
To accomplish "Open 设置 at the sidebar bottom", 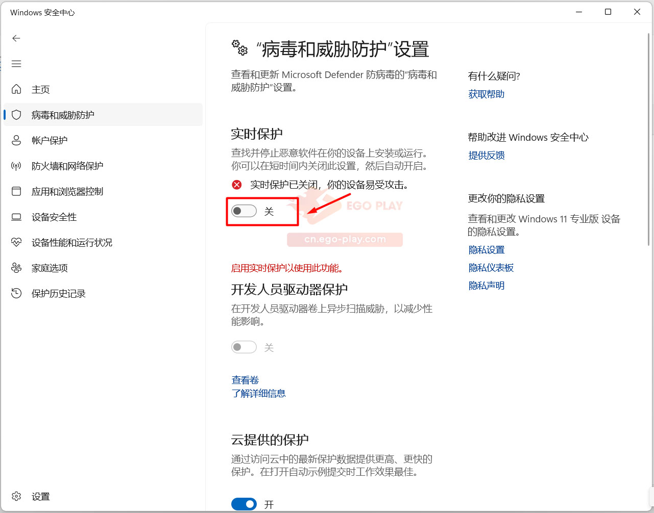I will (x=103, y=496).
